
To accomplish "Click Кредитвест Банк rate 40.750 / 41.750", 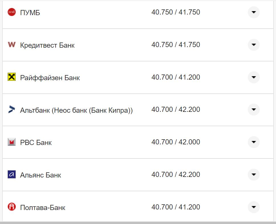I will pyautogui.click(x=175, y=45).
